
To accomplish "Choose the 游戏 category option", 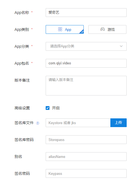I will tap(107, 29).
